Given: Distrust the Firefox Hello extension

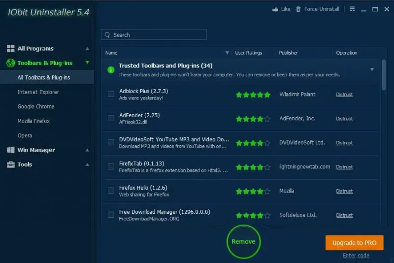Looking at the screenshot, I should [344, 191].
